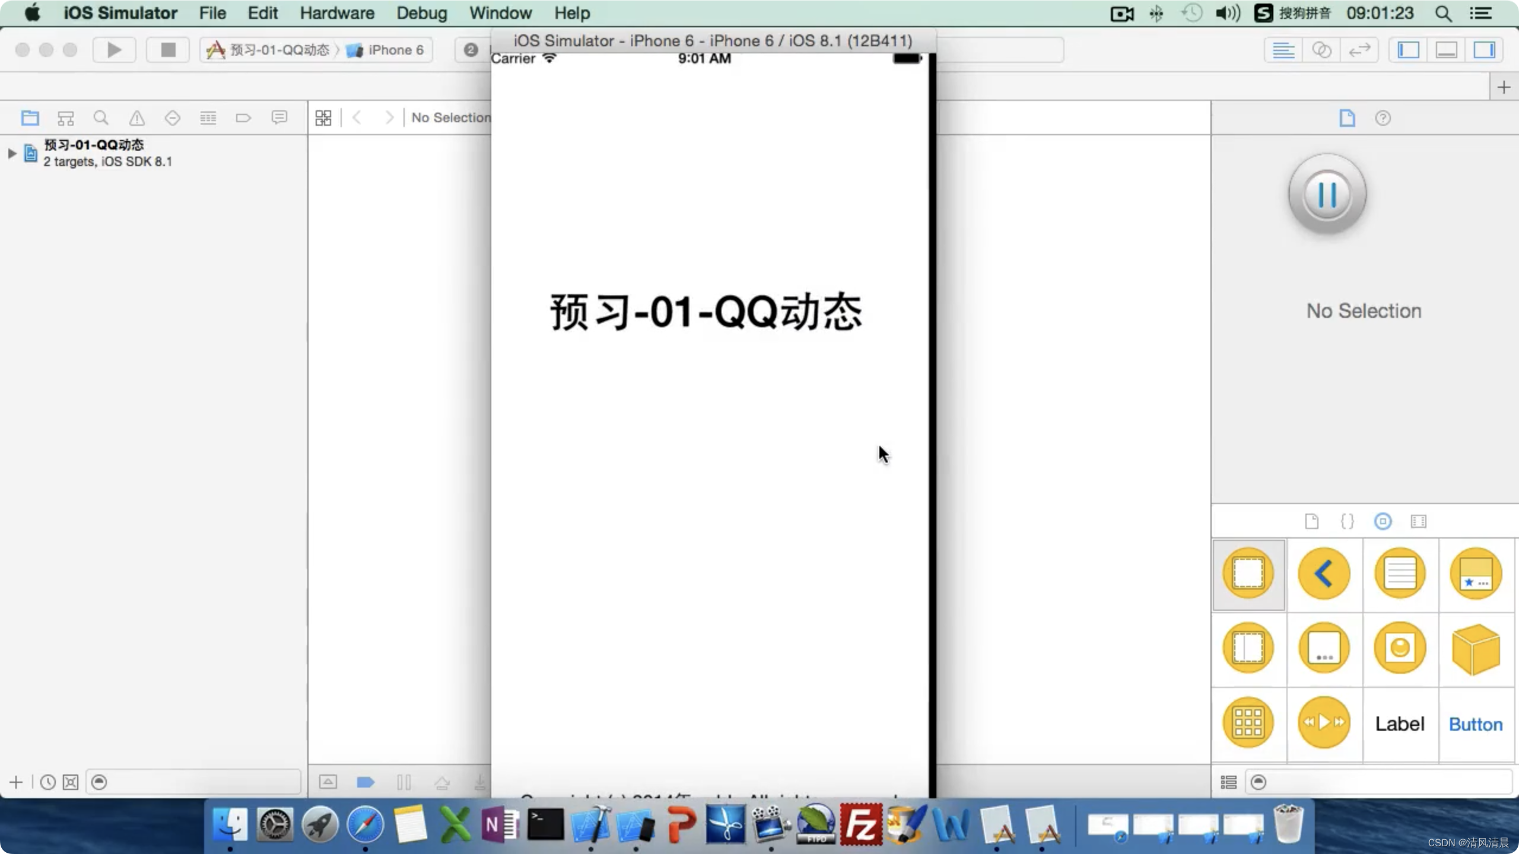Toggle the library list view icon
The width and height of the screenshot is (1519, 854).
click(1228, 782)
